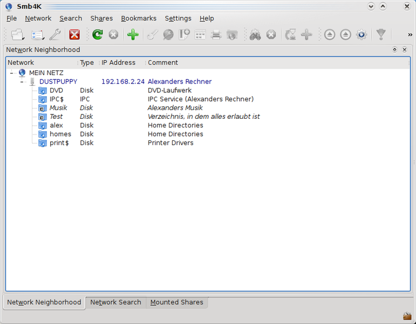Click the stacked folders icon in the toolbar
Image resolution: width=416 pixels, height=324 pixels.
[17, 35]
